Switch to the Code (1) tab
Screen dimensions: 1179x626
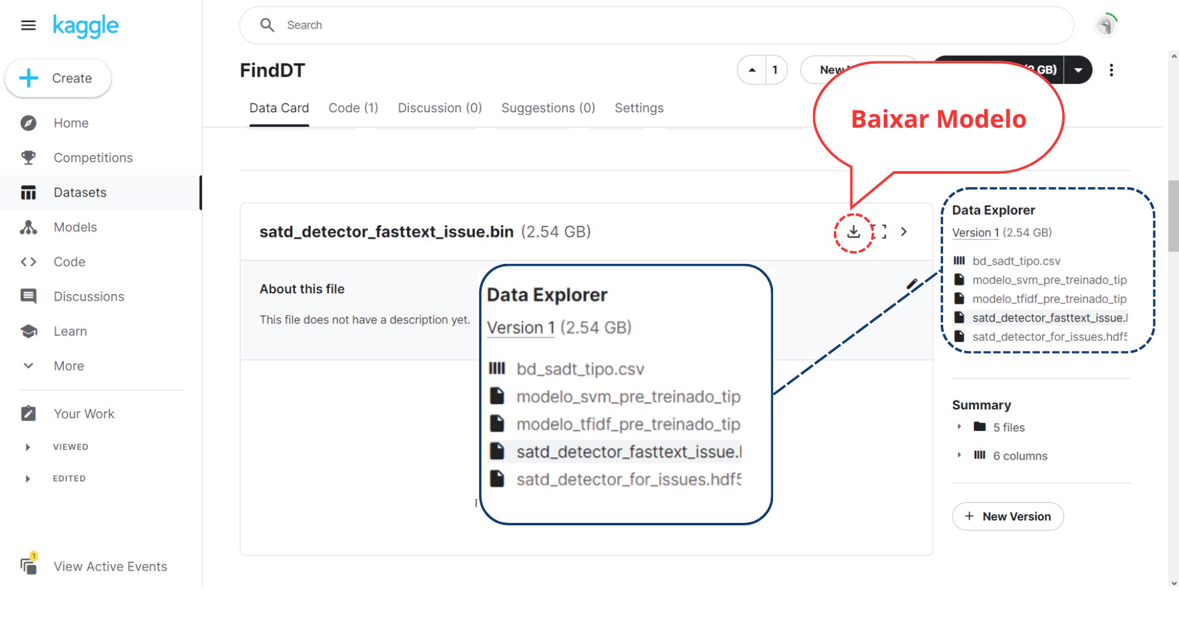tap(353, 108)
